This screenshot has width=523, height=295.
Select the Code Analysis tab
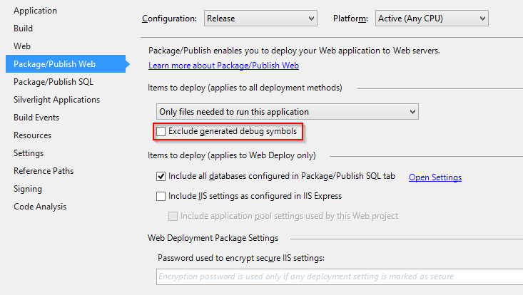(40, 207)
